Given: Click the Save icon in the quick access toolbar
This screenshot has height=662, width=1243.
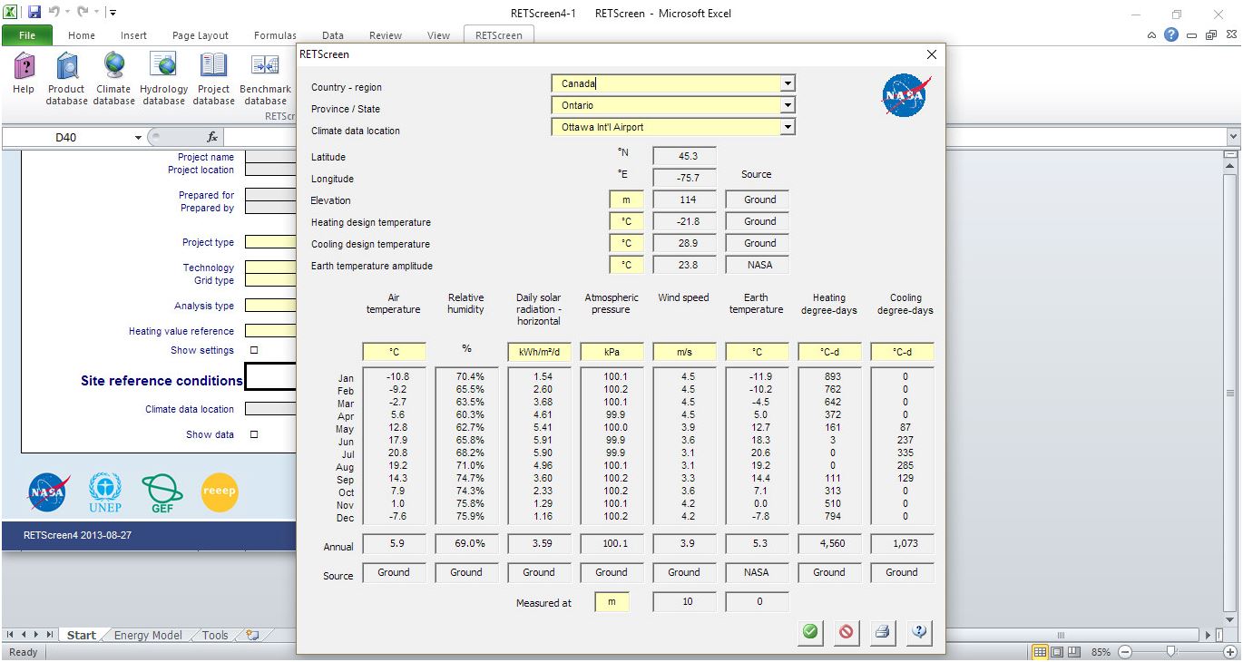Looking at the screenshot, I should coord(34,13).
